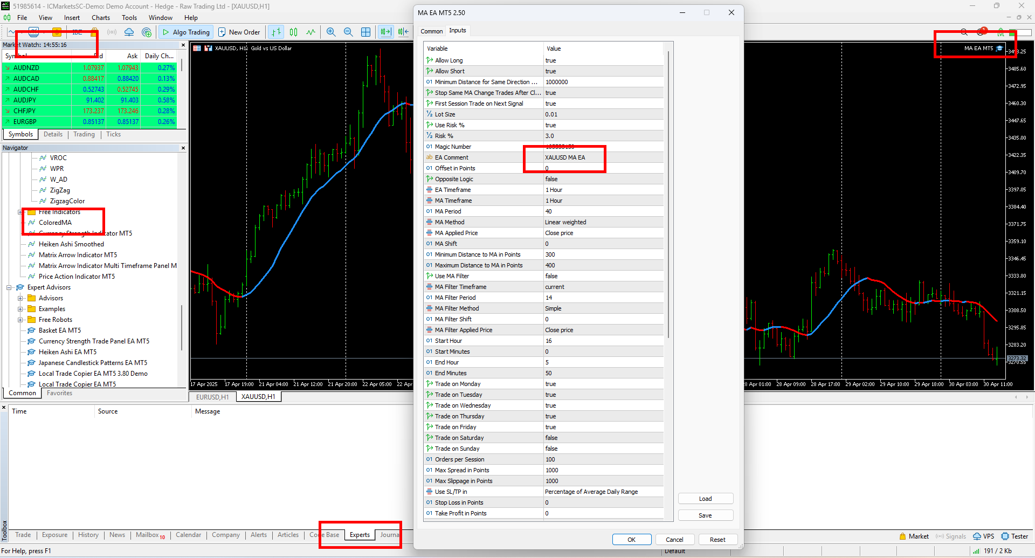This screenshot has width=1035, height=558.
Task: Open the VPS tab in Toolbox
Action: pyautogui.click(x=984, y=536)
